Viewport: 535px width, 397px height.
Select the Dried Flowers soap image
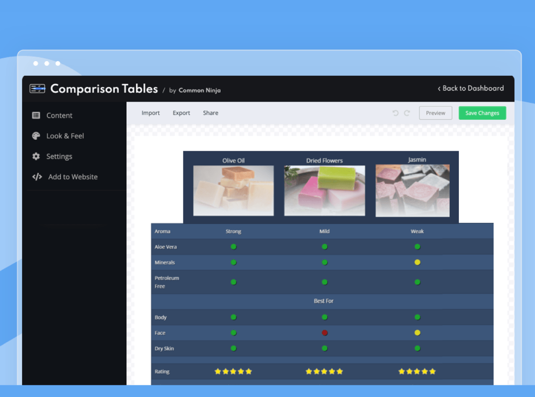[324, 191]
